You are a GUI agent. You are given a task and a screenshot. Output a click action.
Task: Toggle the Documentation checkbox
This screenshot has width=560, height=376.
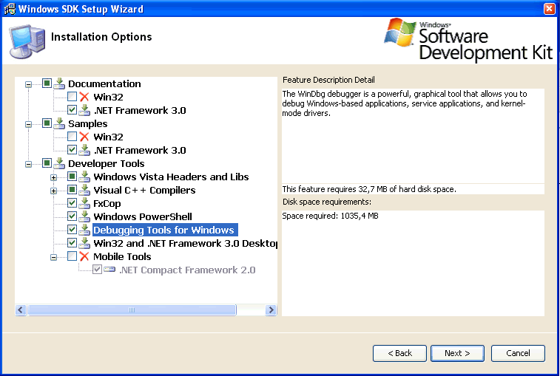[47, 83]
